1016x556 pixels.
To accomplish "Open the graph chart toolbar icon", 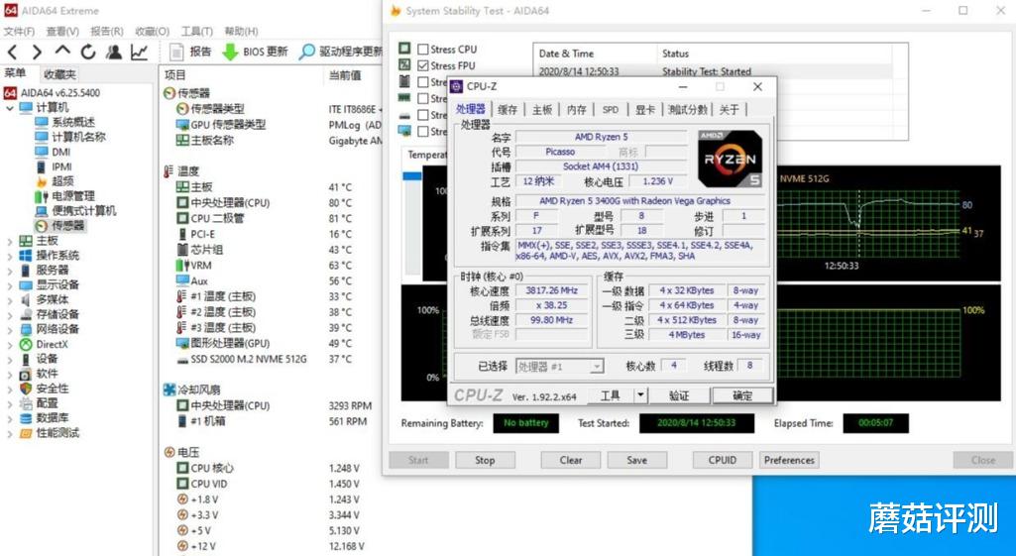I will click(140, 52).
